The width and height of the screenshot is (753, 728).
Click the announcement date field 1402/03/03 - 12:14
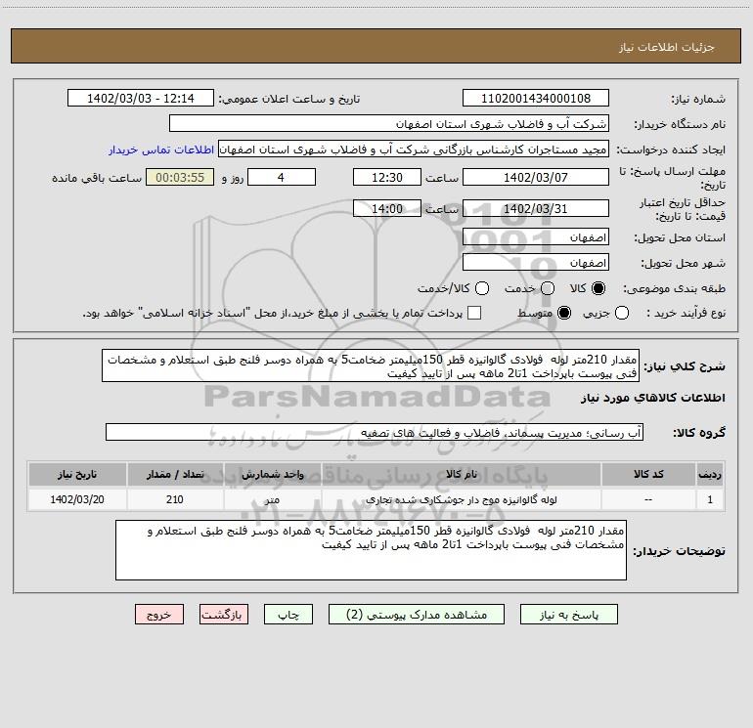(x=141, y=99)
